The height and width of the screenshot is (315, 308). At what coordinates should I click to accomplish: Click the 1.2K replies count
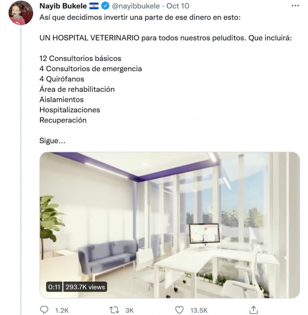coord(62,310)
